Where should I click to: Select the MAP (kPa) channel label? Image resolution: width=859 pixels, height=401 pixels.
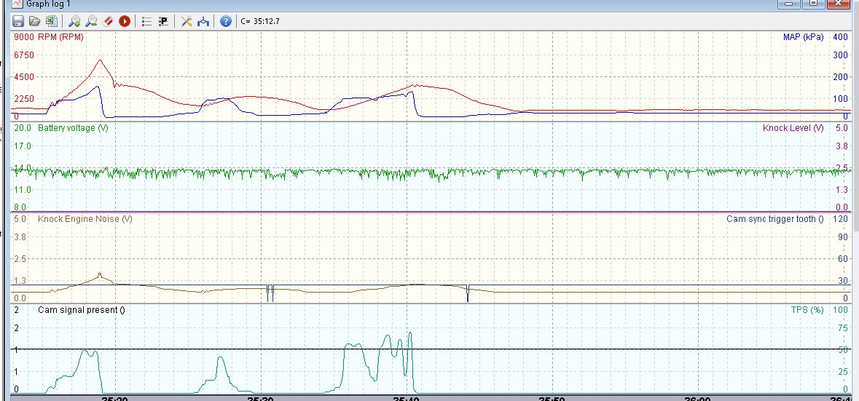click(803, 37)
